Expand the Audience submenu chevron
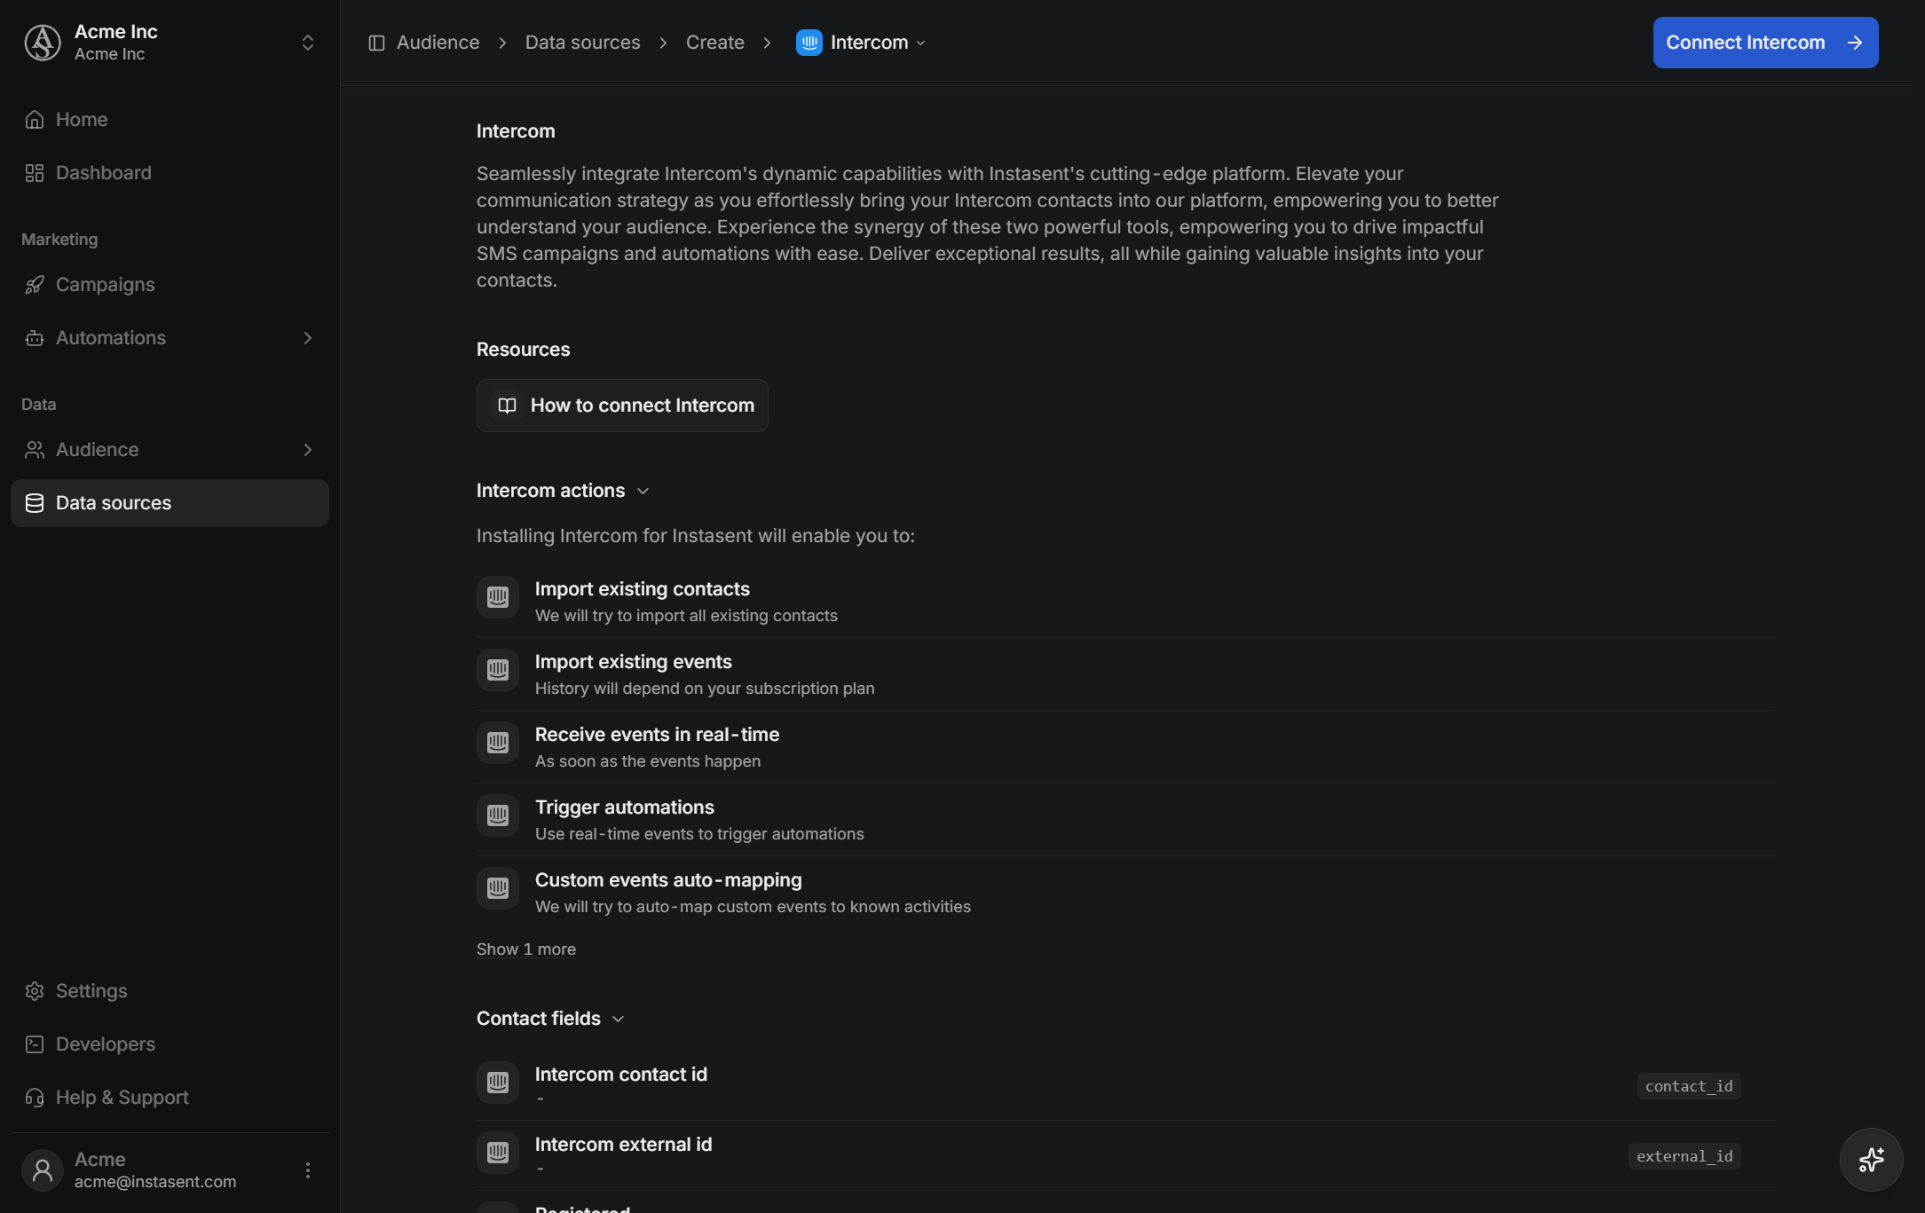This screenshot has height=1213, width=1925. [x=307, y=449]
